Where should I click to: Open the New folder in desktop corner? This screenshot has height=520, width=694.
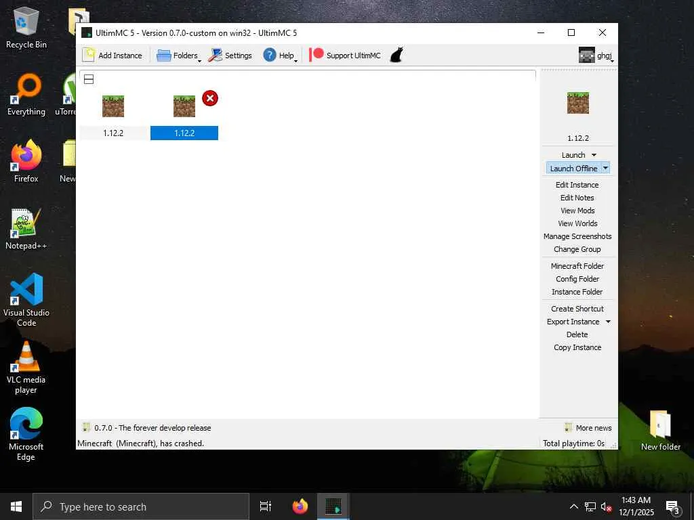660,430
